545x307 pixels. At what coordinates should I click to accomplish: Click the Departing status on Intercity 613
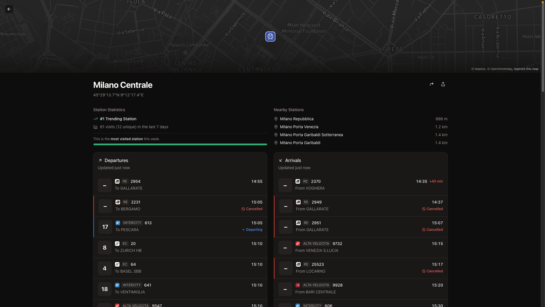(252, 229)
